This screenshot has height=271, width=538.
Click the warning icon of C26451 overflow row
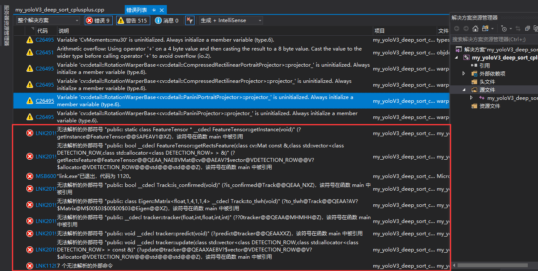click(x=30, y=52)
